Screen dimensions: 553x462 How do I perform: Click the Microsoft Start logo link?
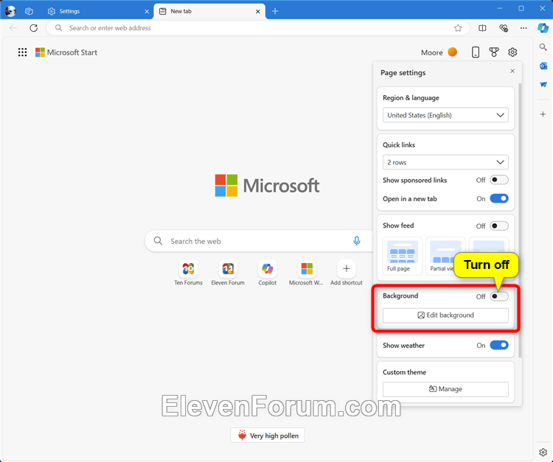coord(66,52)
